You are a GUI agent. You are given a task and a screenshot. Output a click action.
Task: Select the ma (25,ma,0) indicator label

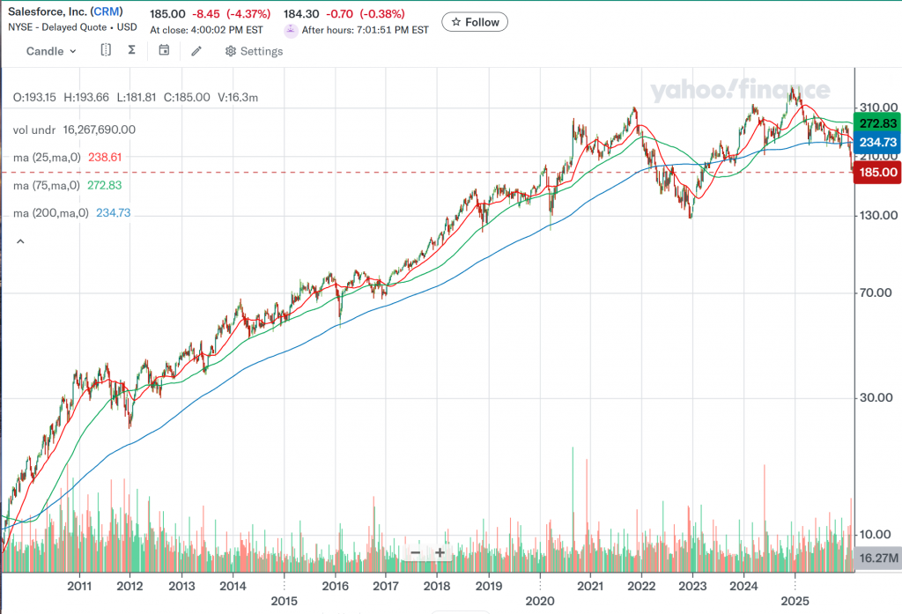coord(47,158)
